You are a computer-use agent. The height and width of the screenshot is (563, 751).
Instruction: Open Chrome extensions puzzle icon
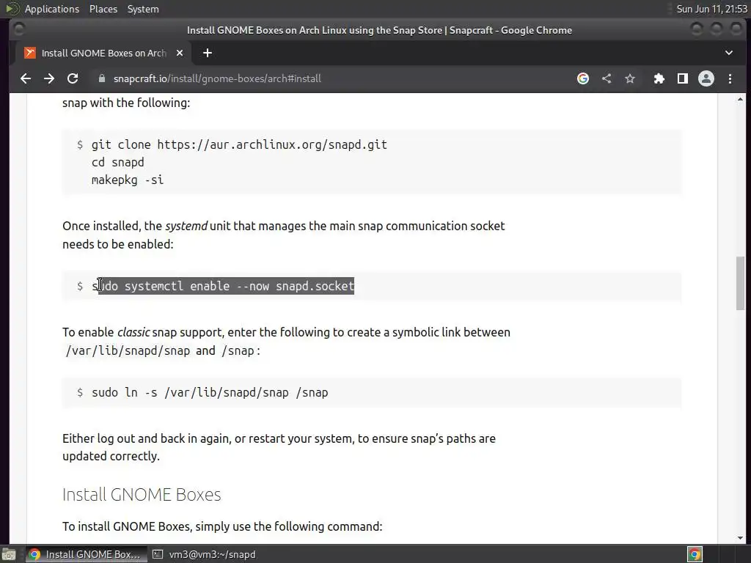[659, 78]
